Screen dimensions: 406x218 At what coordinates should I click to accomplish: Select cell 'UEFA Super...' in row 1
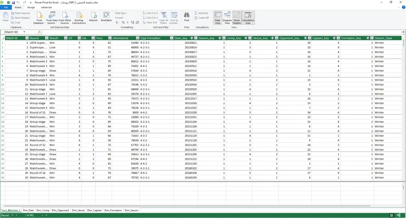tap(39, 43)
